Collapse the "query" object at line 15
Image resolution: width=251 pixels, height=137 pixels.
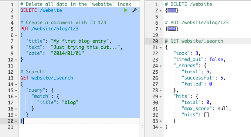tap(16, 91)
